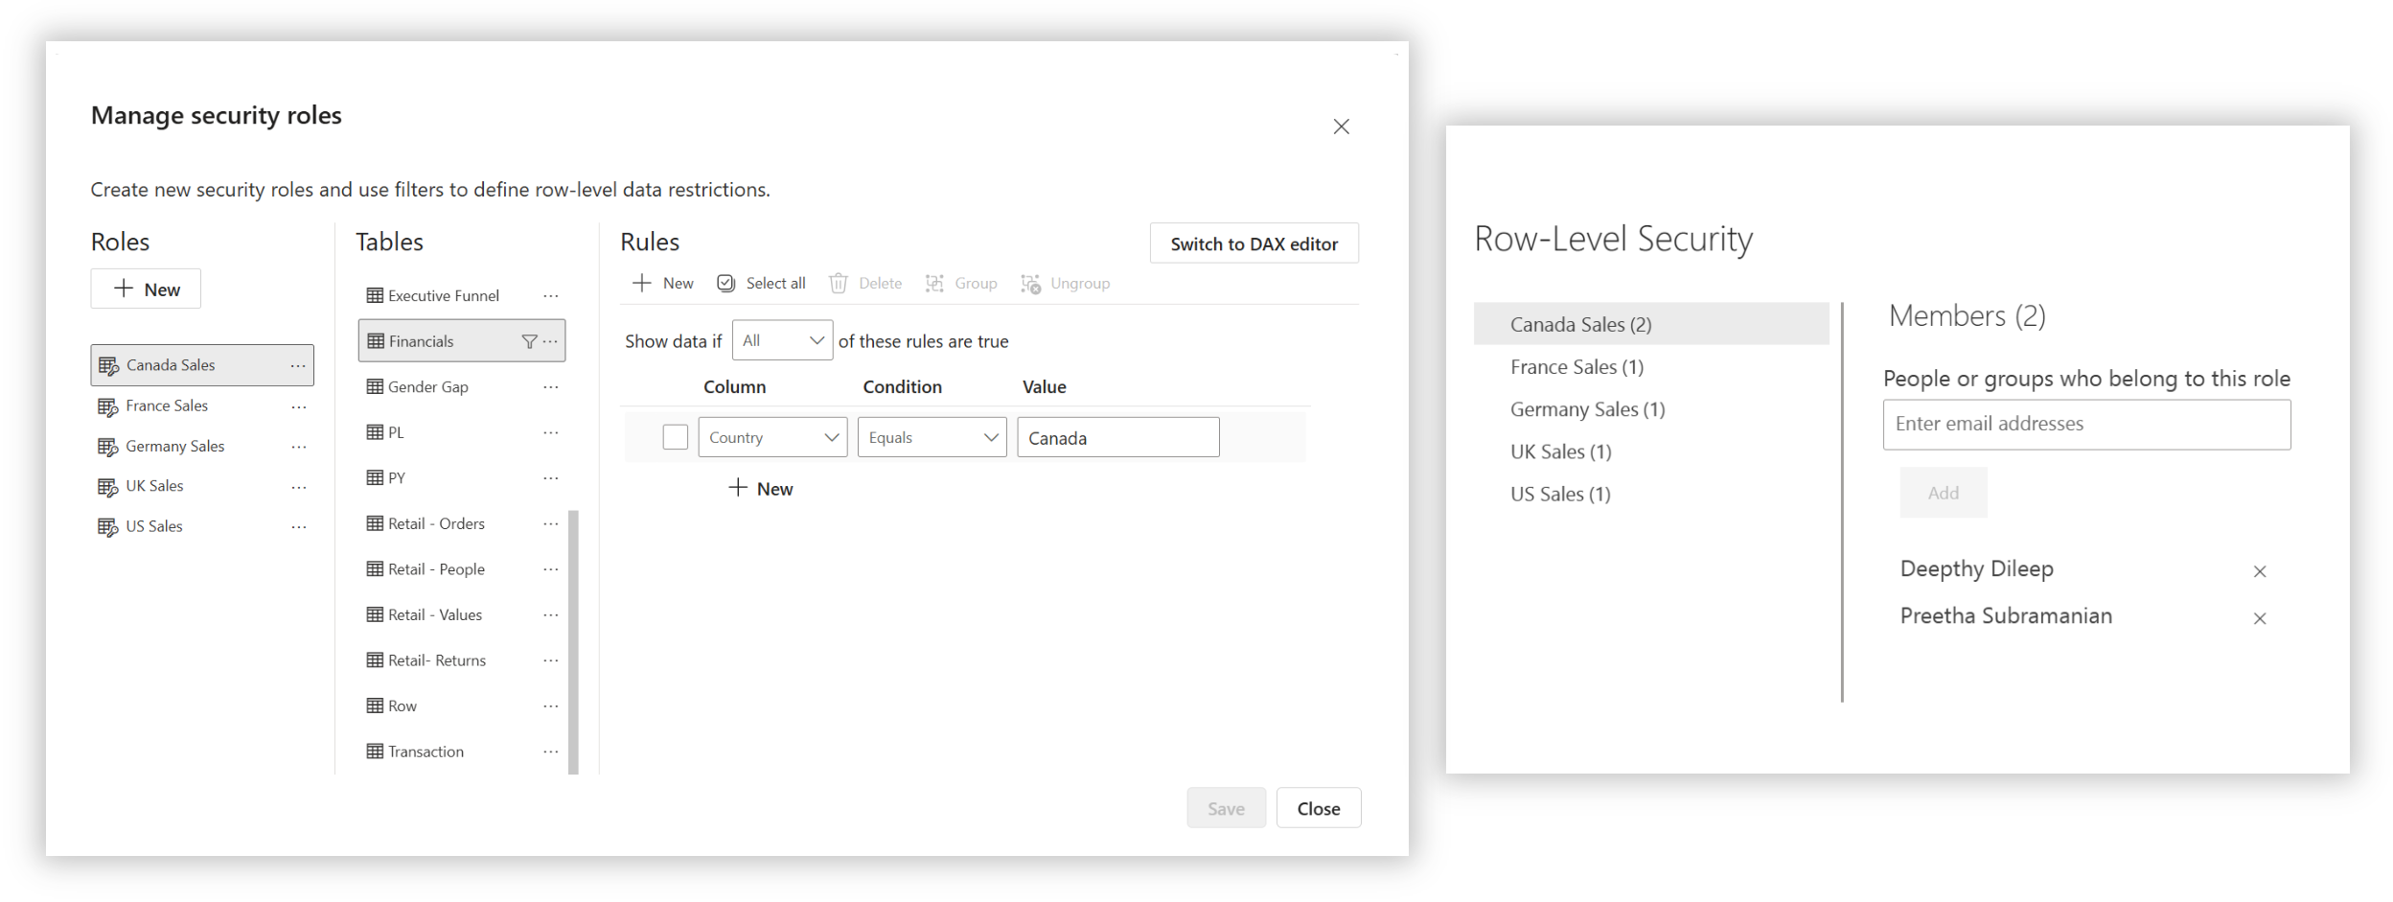The image size is (2393, 902).
Task: Choose the Germany Sales role in Roles list
Action: click(174, 447)
